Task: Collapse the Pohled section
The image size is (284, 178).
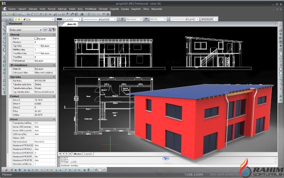Action: 54,96
